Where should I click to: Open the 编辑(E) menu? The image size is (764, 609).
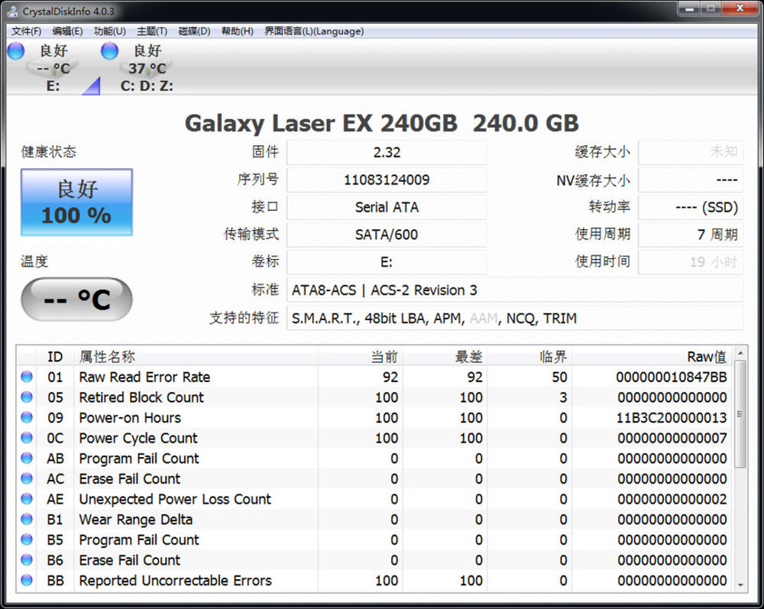[67, 31]
